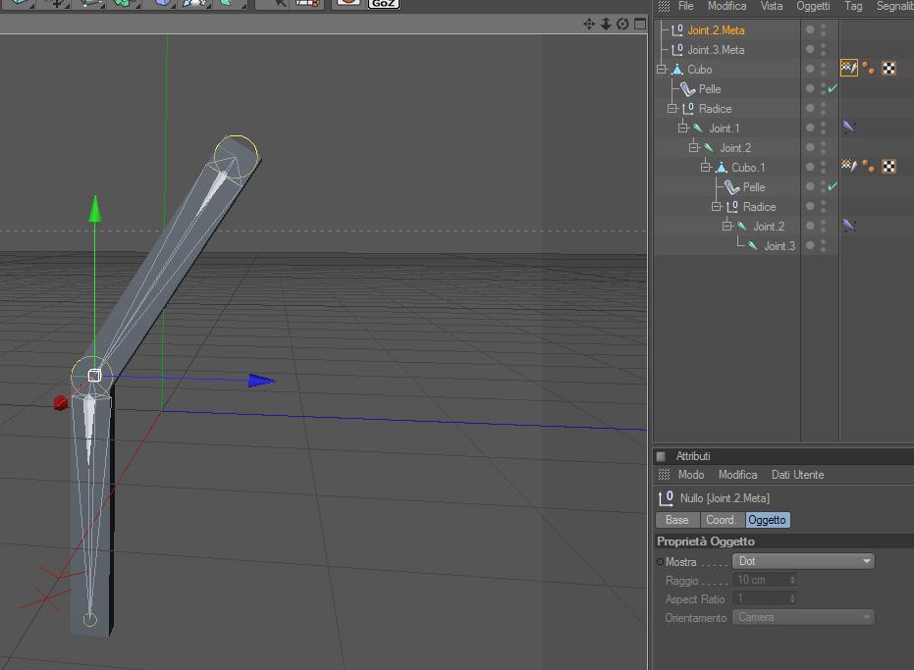Click the Attributi panel header square icon
The width and height of the screenshot is (914, 670).
tap(661, 456)
